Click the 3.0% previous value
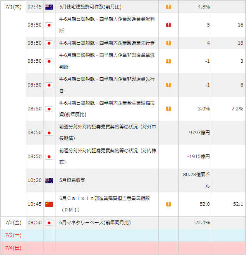The image size is (246, 255). tap(204, 109)
